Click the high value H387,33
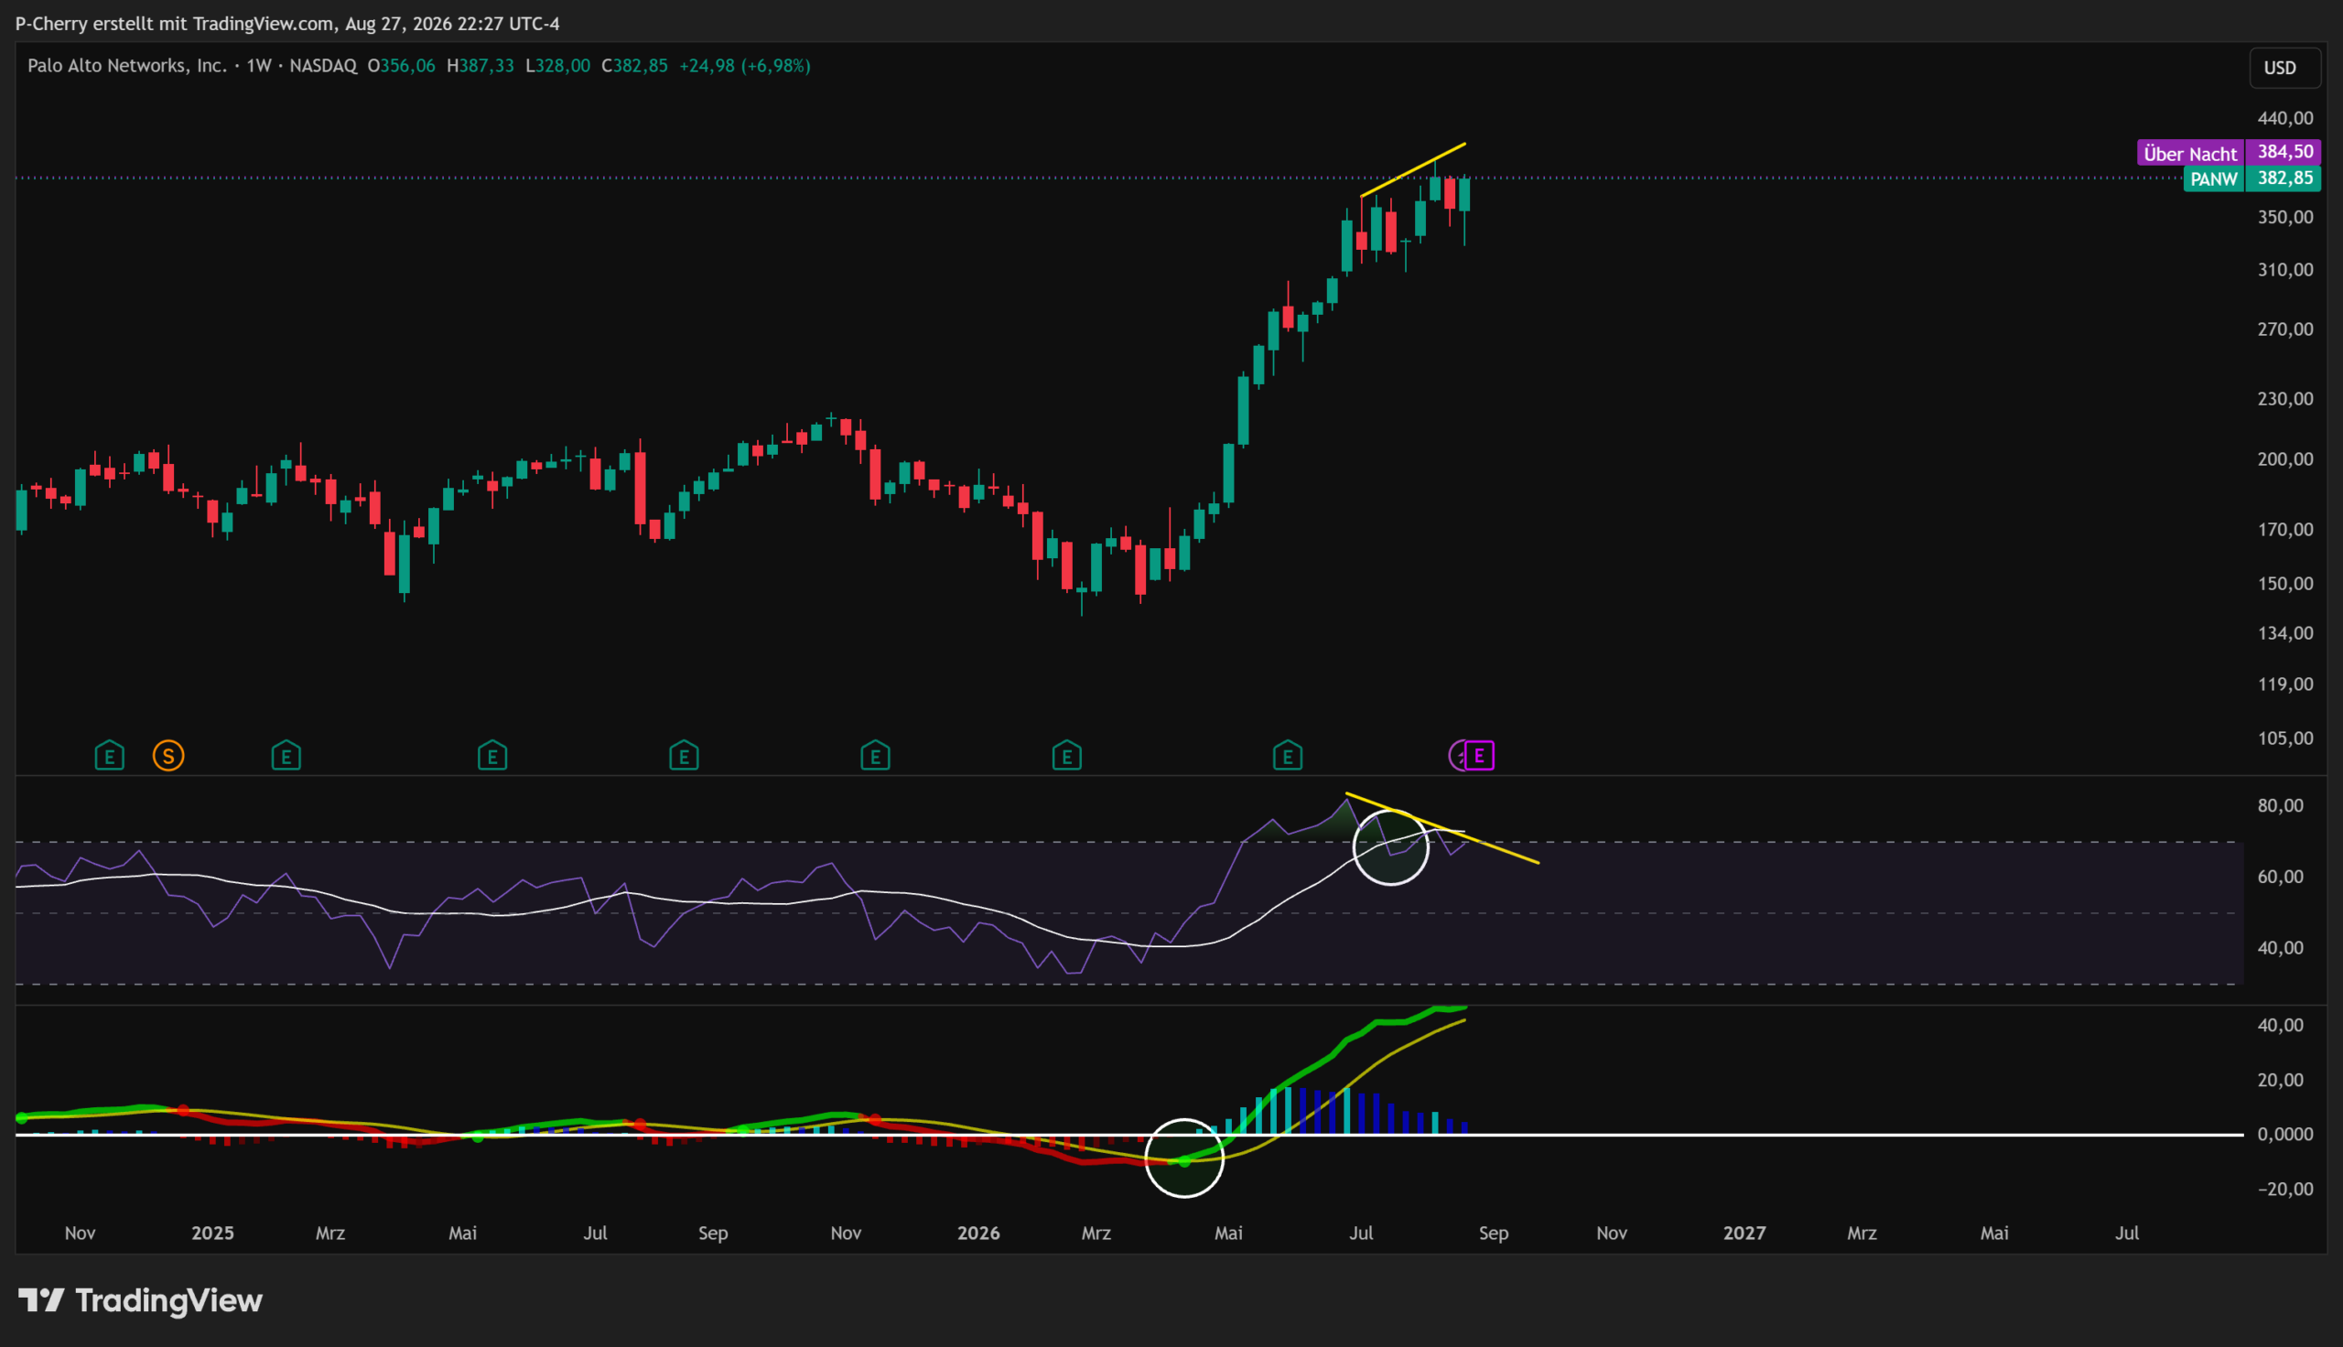Image resolution: width=2343 pixels, height=1347 pixels. coord(480,66)
